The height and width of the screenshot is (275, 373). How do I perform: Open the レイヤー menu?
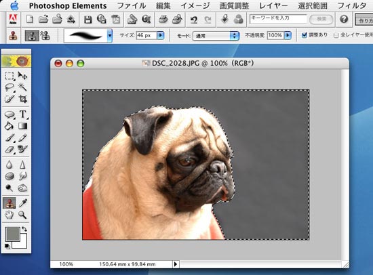[x=273, y=5]
